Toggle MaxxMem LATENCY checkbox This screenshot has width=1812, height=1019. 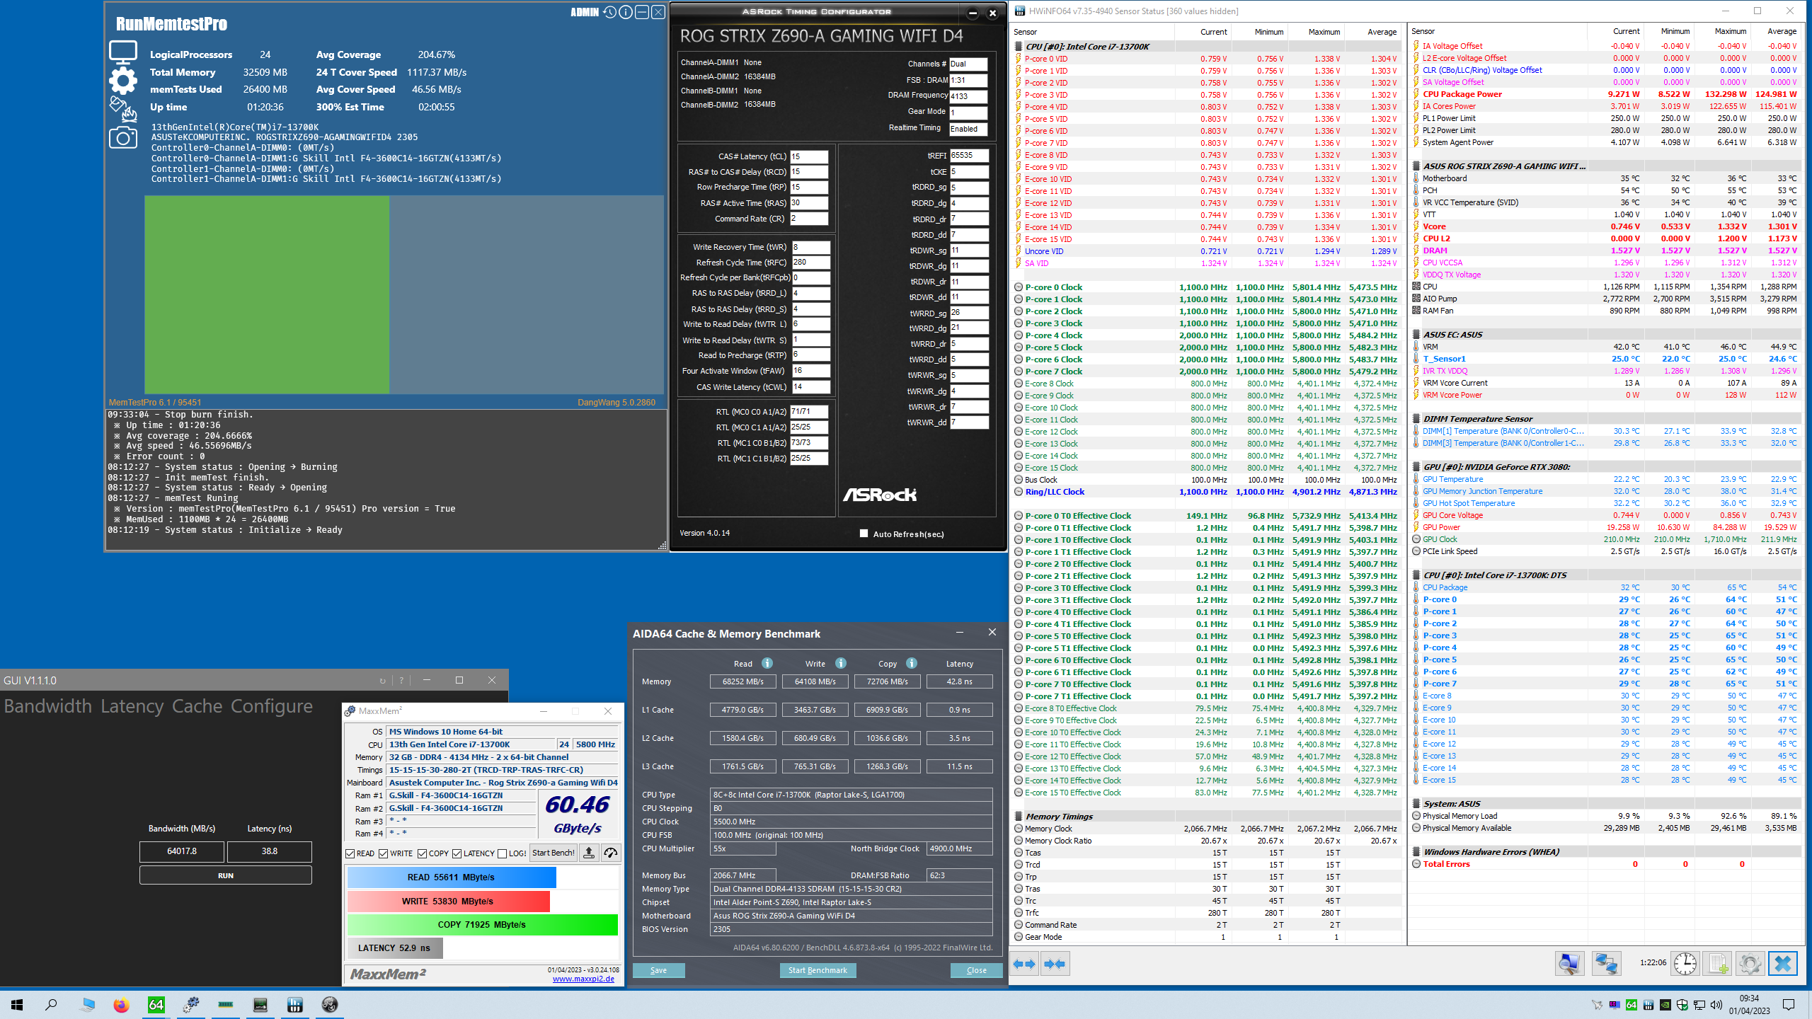click(x=457, y=854)
